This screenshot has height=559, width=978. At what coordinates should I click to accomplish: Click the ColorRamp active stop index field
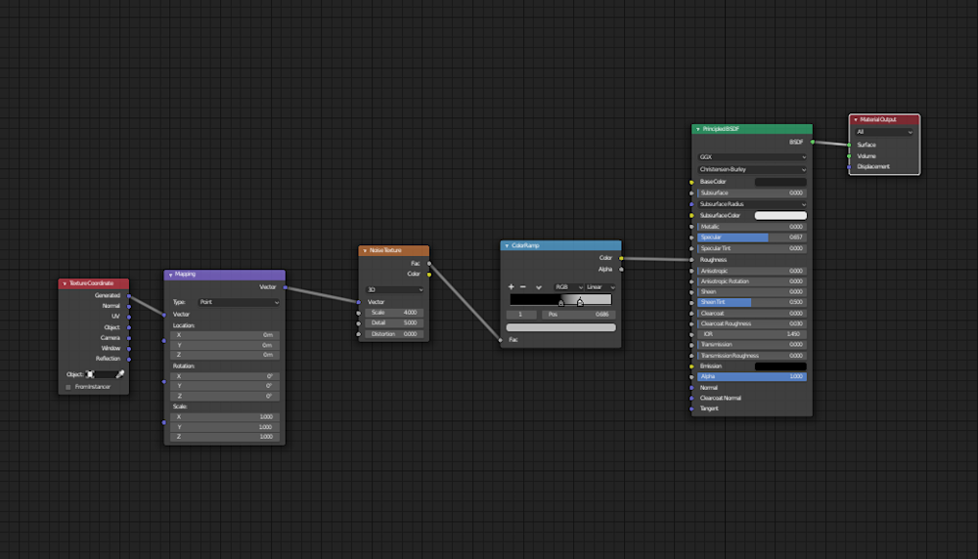(x=521, y=315)
